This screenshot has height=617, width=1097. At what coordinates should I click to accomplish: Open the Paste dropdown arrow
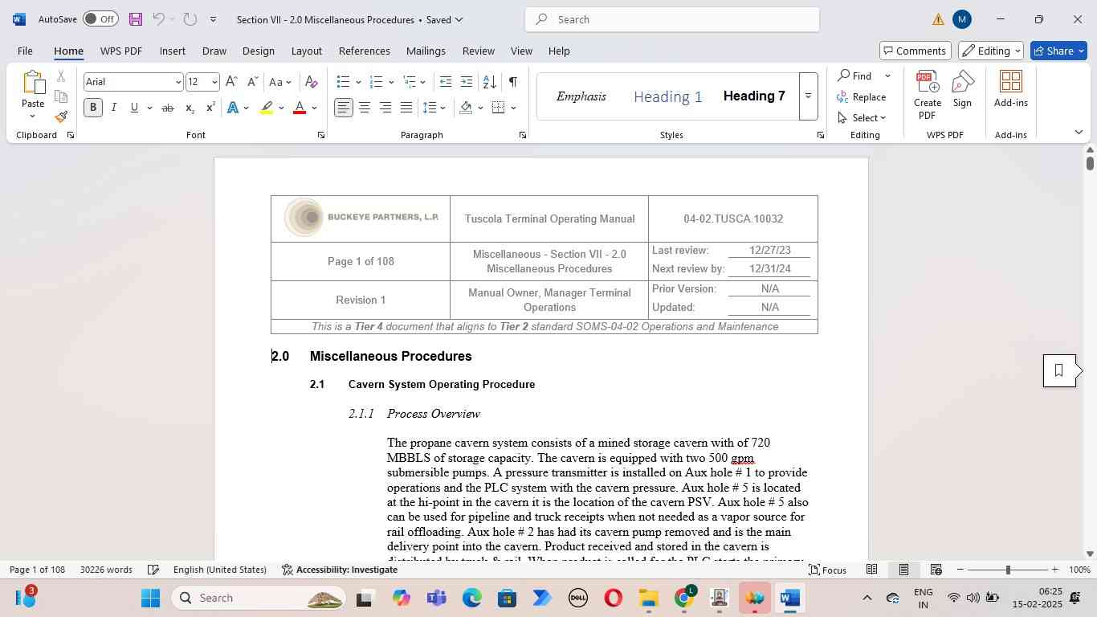click(33, 116)
